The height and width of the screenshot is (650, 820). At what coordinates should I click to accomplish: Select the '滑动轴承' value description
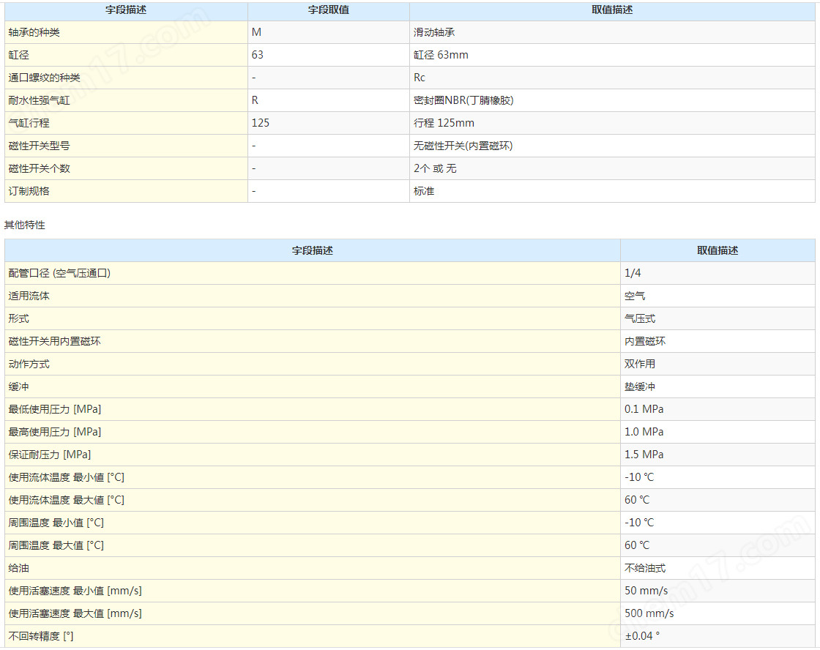click(x=612, y=32)
